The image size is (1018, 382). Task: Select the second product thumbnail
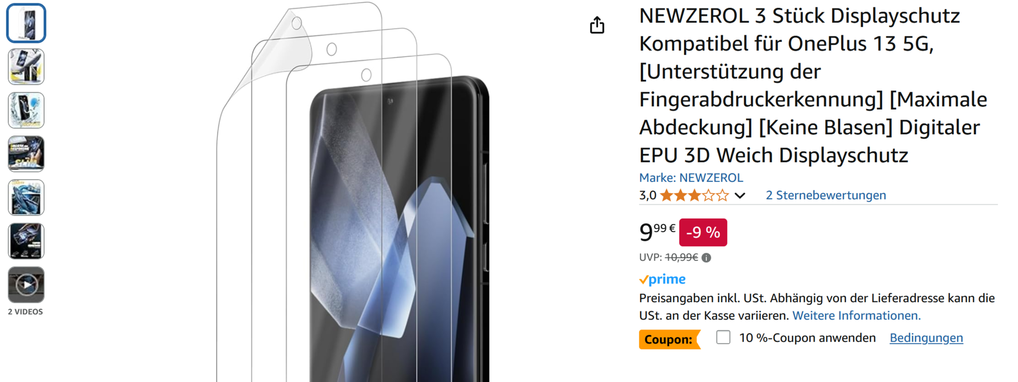[26, 67]
